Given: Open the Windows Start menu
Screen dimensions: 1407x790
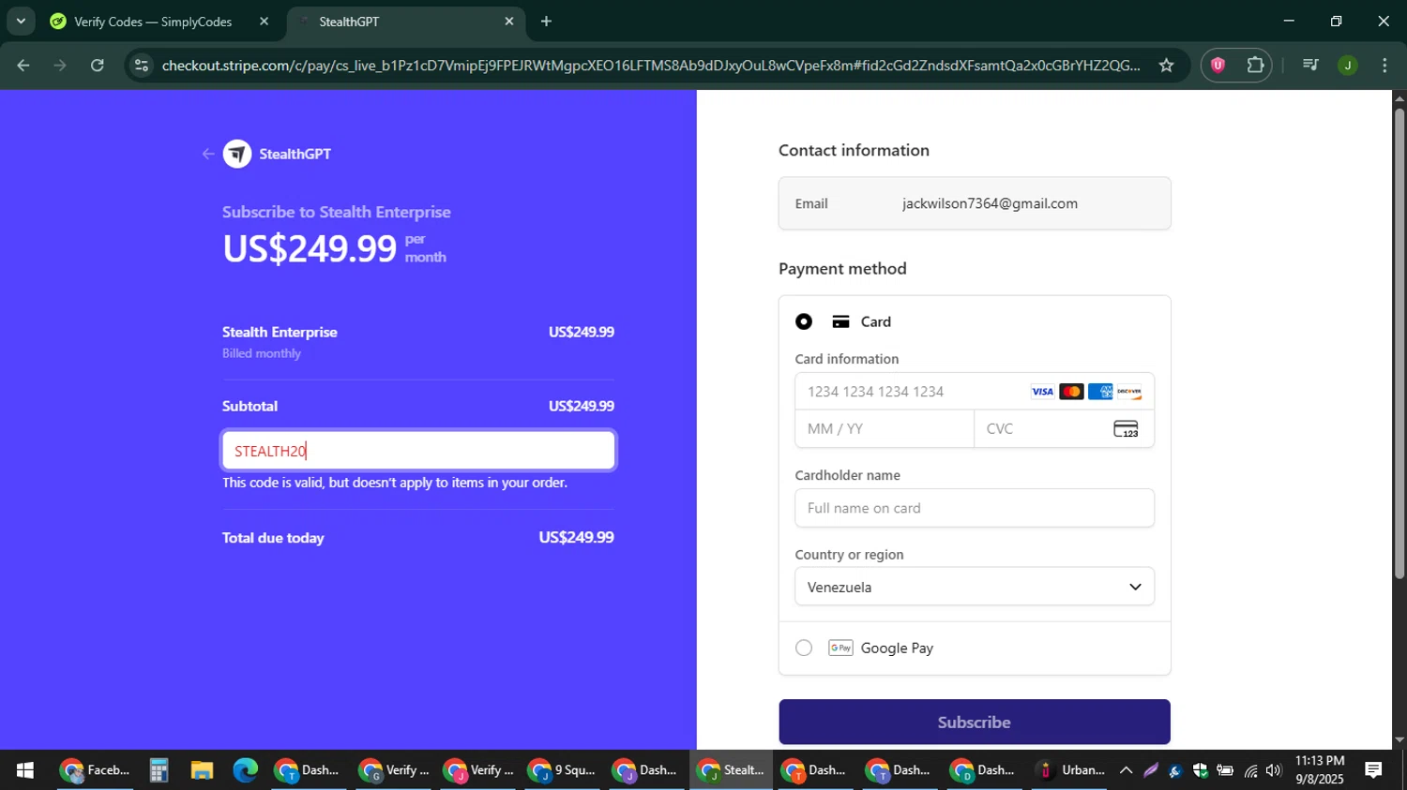Looking at the screenshot, I should (25, 770).
